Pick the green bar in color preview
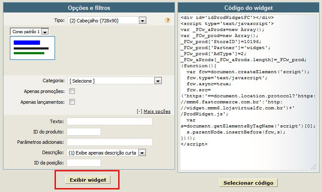Image resolution: width=322 pixels, height=192 pixels. point(29,53)
